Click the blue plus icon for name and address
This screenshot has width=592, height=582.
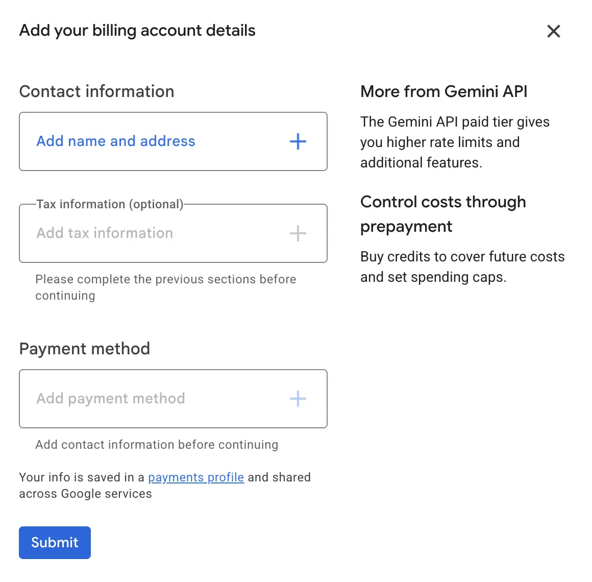(298, 141)
